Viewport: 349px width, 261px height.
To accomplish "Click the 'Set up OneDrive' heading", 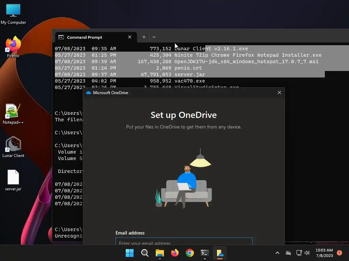I will click(184, 115).
